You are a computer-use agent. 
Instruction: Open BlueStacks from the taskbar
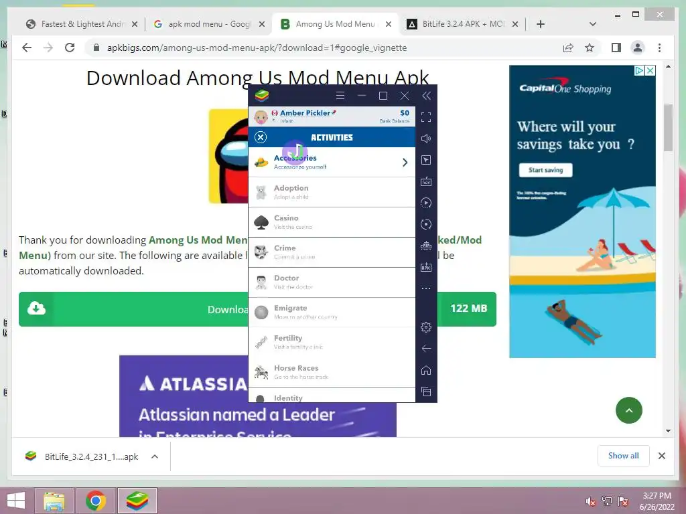pos(137,501)
